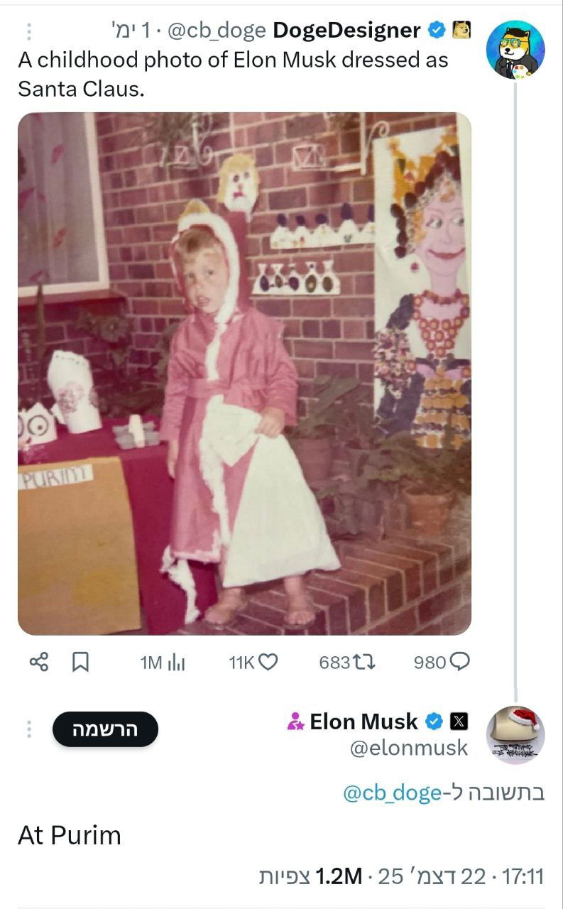Open the more options menu beside the subscribe button
Screen dimensions: 563x909
click(x=29, y=729)
